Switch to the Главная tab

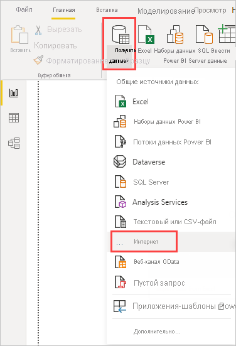(x=64, y=10)
